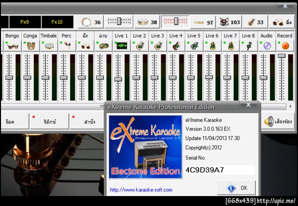Toggle the Live 4 channel green indicator
Viewport: 298px width, 206px height.
tap(170, 43)
